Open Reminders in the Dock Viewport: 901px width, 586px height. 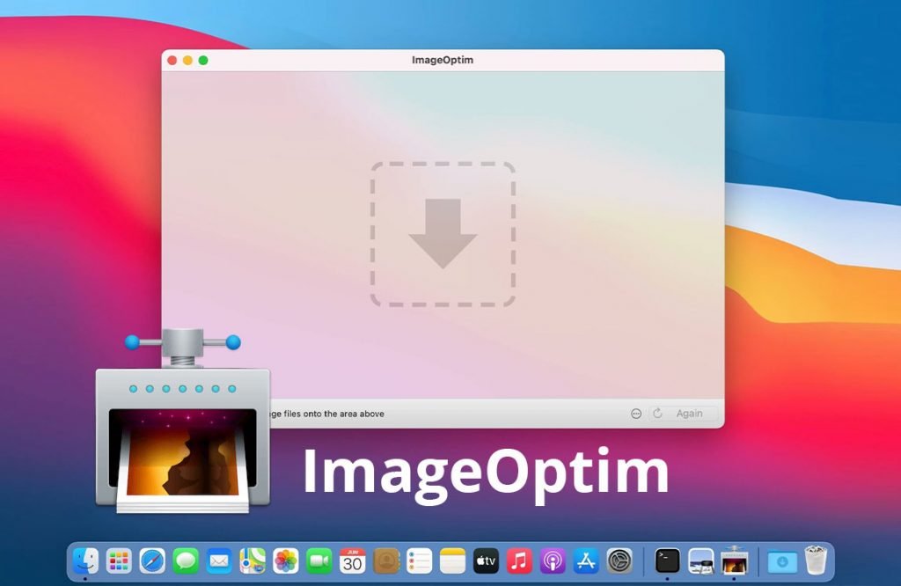tap(420, 560)
